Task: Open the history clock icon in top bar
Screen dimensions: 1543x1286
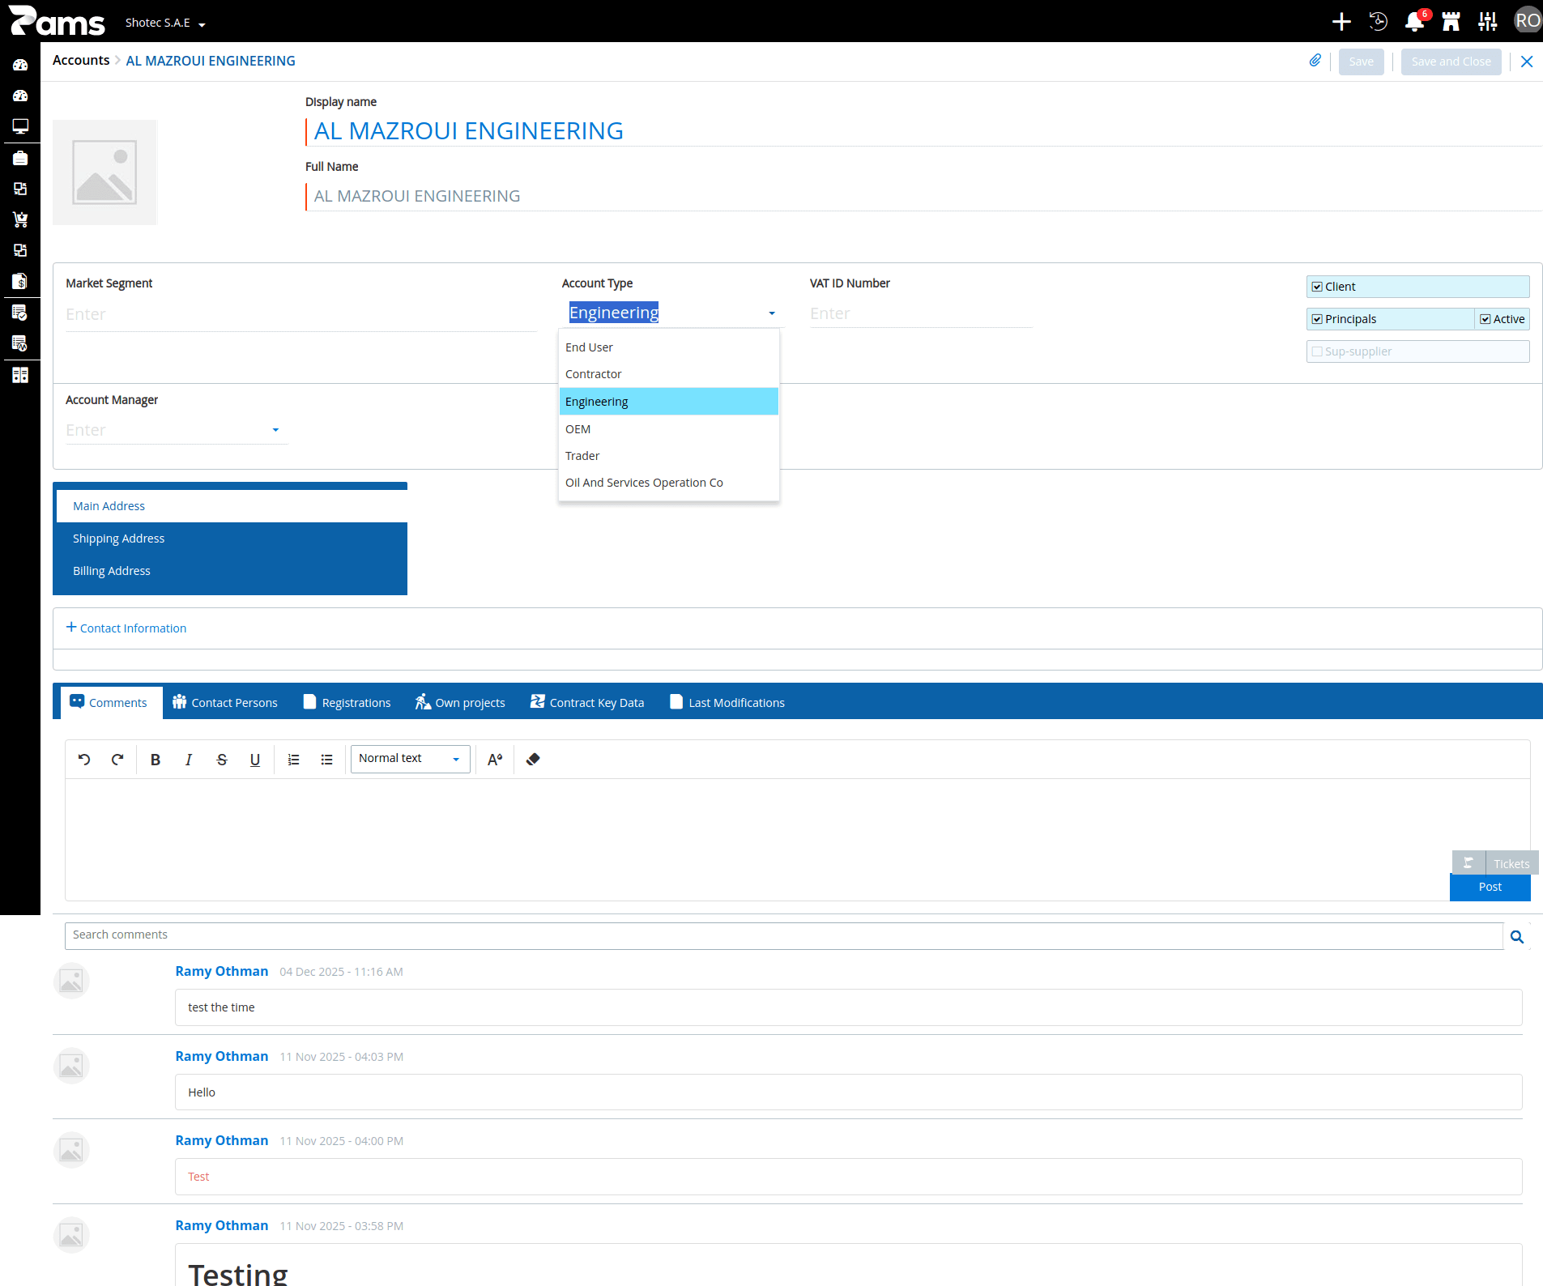Action: [x=1378, y=22]
